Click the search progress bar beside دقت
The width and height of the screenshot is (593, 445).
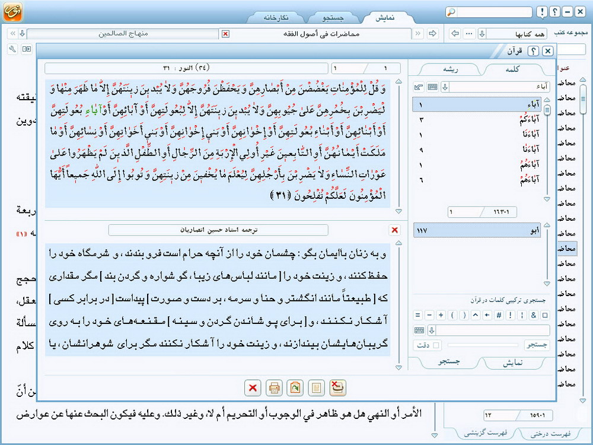click(x=483, y=345)
